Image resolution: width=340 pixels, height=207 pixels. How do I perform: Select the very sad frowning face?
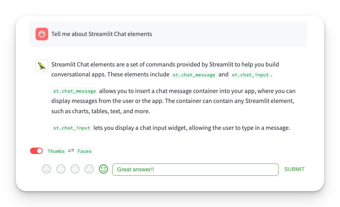pos(47,169)
